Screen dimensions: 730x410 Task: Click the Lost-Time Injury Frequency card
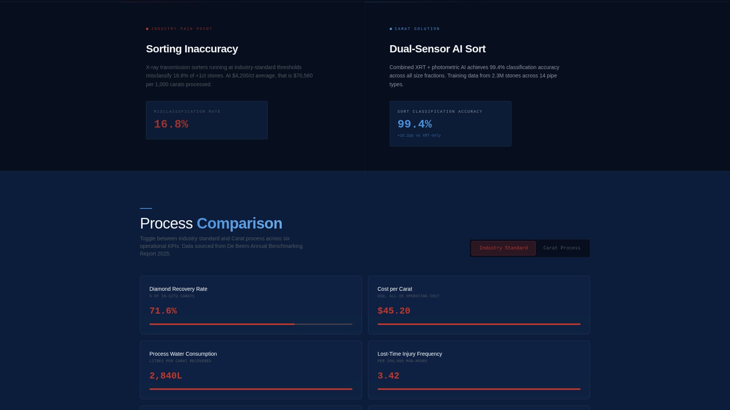point(479,369)
